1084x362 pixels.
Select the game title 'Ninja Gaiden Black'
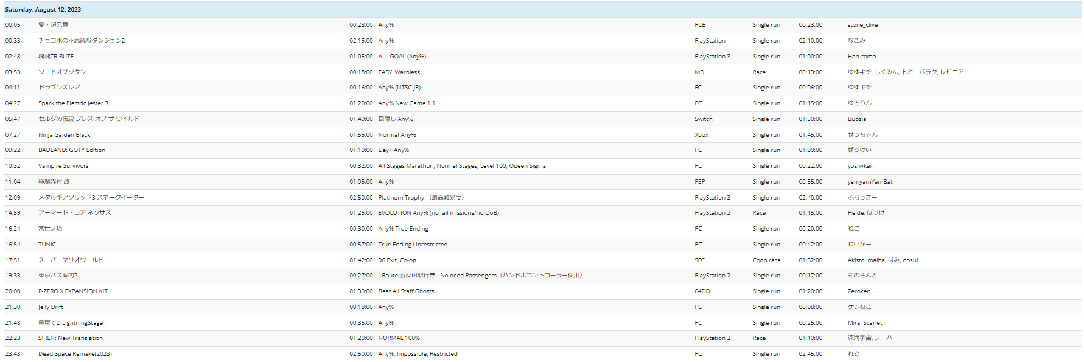click(64, 135)
